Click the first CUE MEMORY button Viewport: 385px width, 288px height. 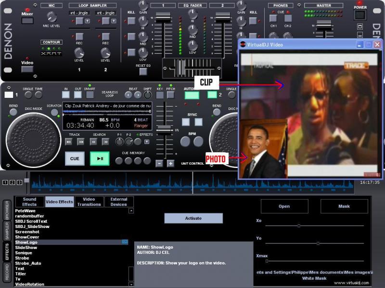tap(119, 161)
